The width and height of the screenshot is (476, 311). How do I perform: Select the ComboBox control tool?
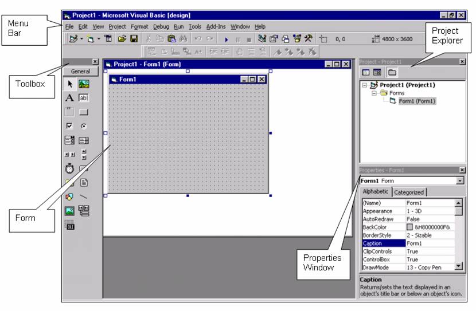[69, 140]
